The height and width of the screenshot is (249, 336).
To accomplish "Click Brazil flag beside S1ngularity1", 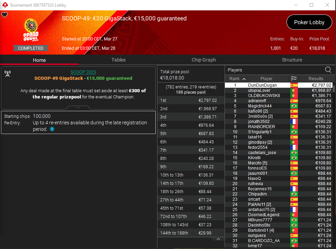I will click(294, 132).
